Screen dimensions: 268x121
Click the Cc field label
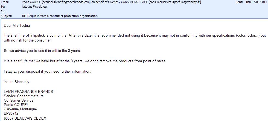[2, 11]
